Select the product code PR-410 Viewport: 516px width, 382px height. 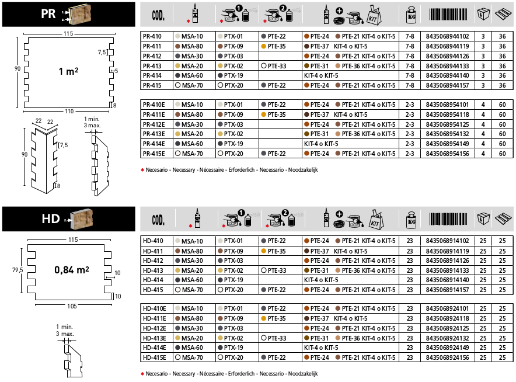(152, 37)
